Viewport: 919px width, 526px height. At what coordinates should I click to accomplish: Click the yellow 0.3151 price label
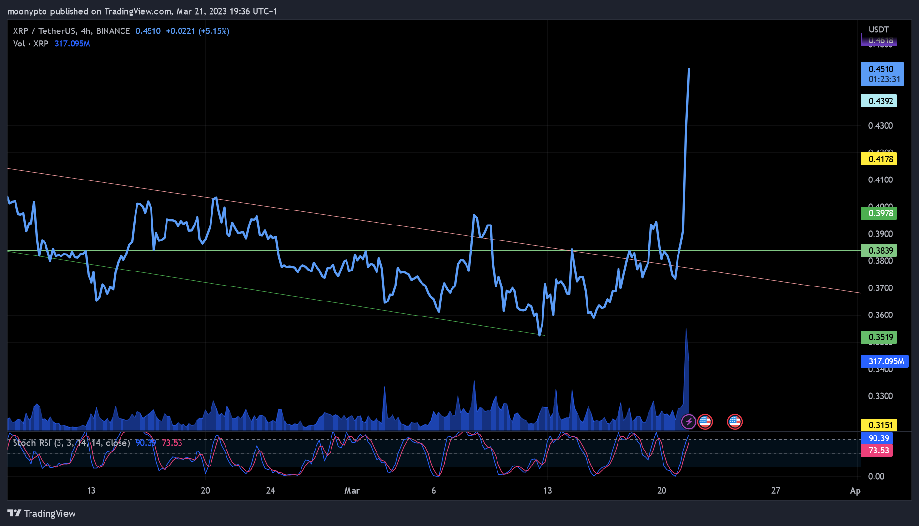tap(879, 425)
